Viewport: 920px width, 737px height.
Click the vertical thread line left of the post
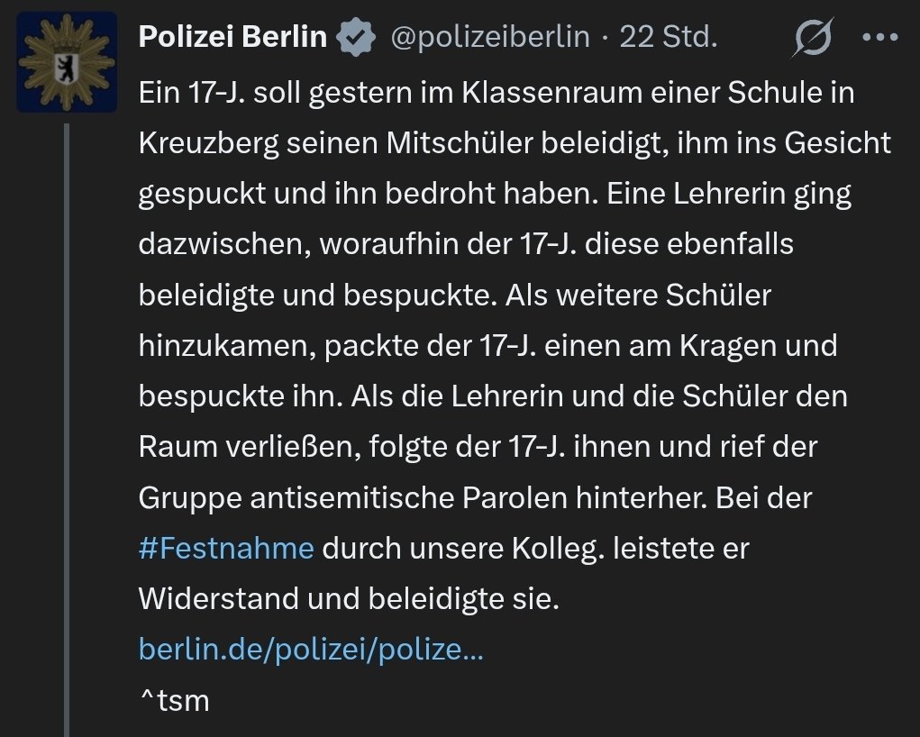(67, 432)
